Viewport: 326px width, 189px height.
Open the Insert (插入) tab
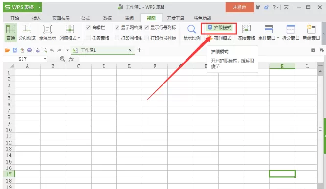36,18
